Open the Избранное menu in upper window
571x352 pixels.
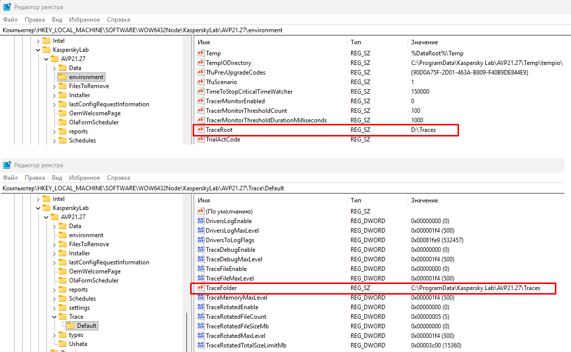click(x=84, y=20)
